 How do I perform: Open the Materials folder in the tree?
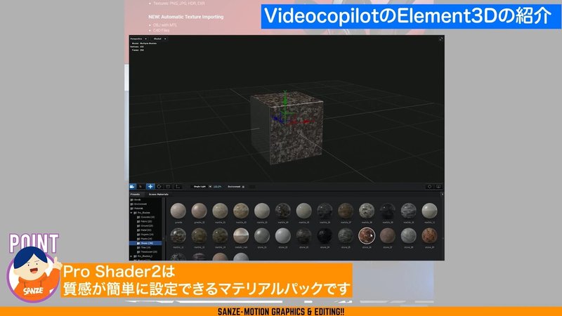[137, 208]
